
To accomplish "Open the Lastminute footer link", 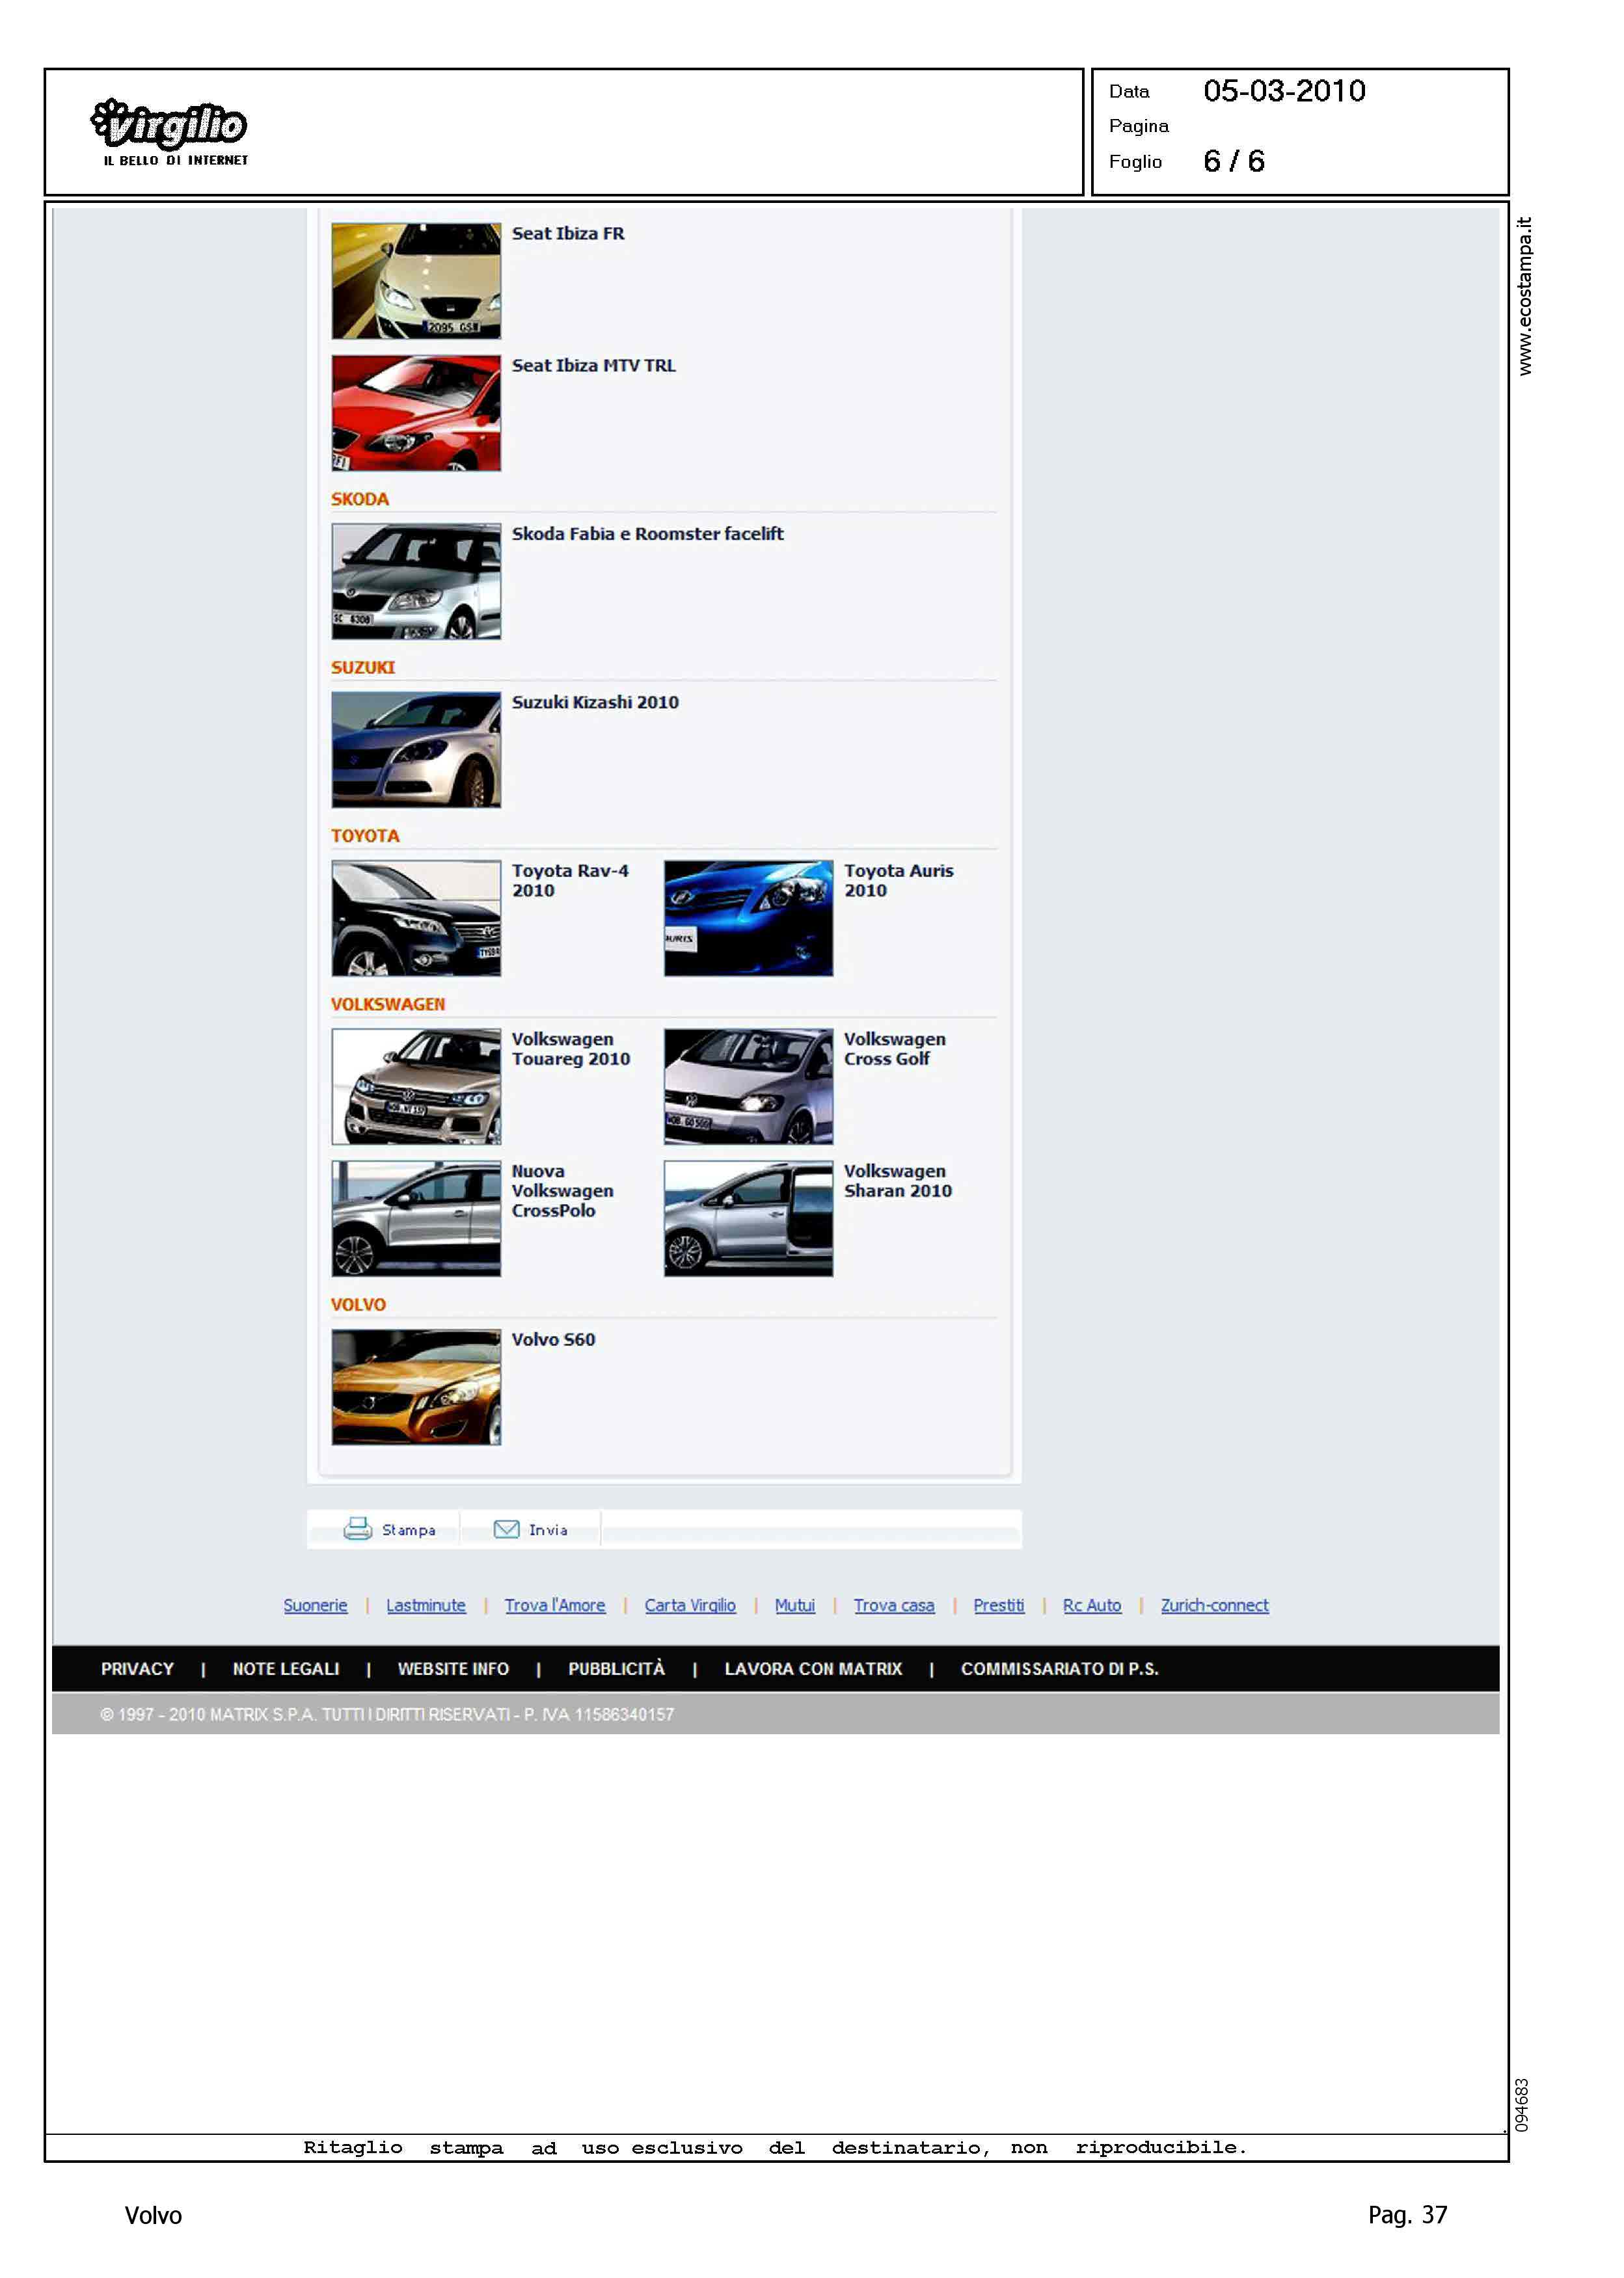I will click(x=426, y=1604).
